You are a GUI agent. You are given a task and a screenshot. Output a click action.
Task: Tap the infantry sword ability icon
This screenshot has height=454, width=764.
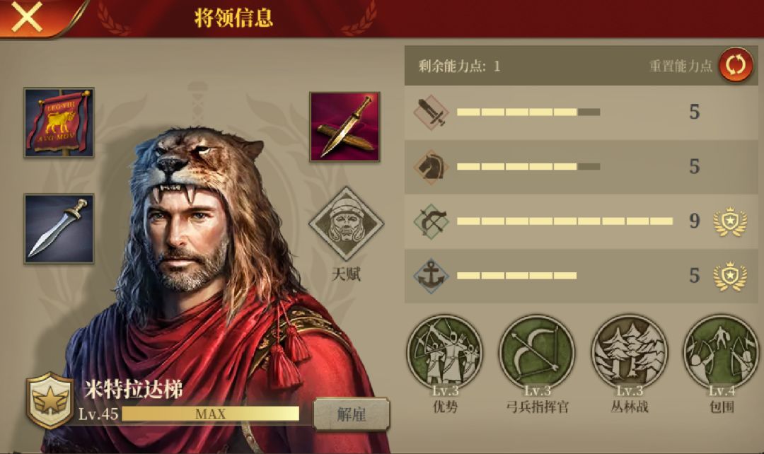coord(432,112)
